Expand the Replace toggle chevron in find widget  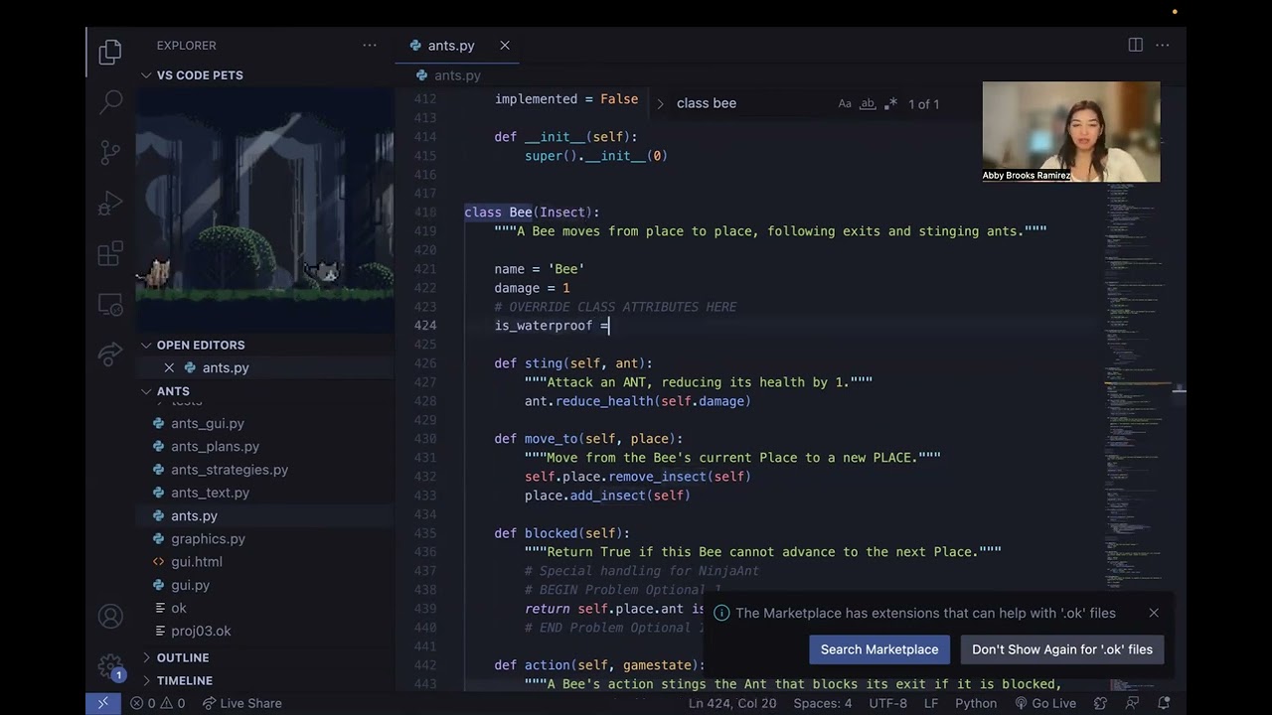point(660,103)
